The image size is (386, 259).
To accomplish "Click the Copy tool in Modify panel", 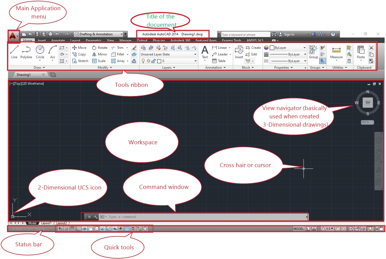I will [x=79, y=54].
